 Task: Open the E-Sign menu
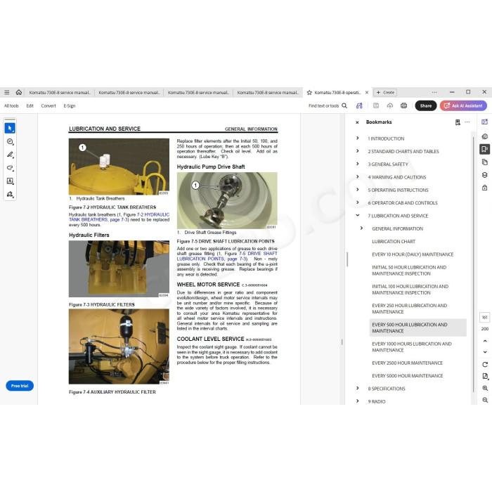[70, 105]
